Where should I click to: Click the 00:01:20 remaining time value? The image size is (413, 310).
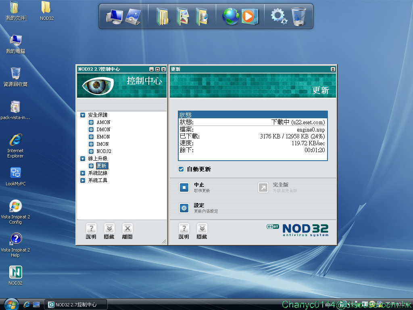click(315, 150)
